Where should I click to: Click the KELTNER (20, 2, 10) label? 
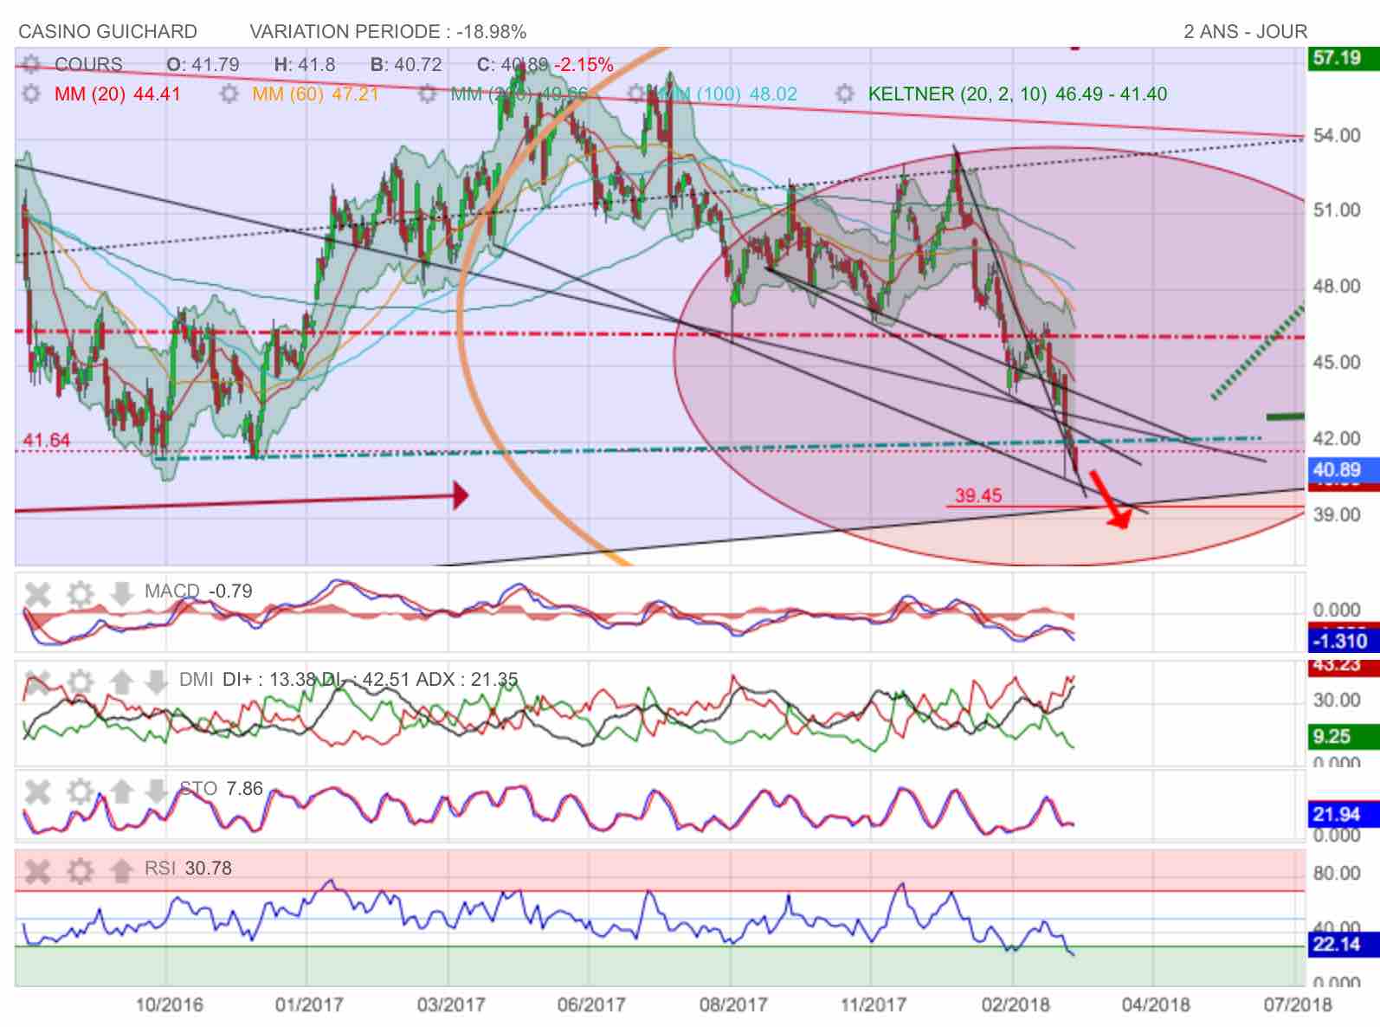pos(1017,94)
